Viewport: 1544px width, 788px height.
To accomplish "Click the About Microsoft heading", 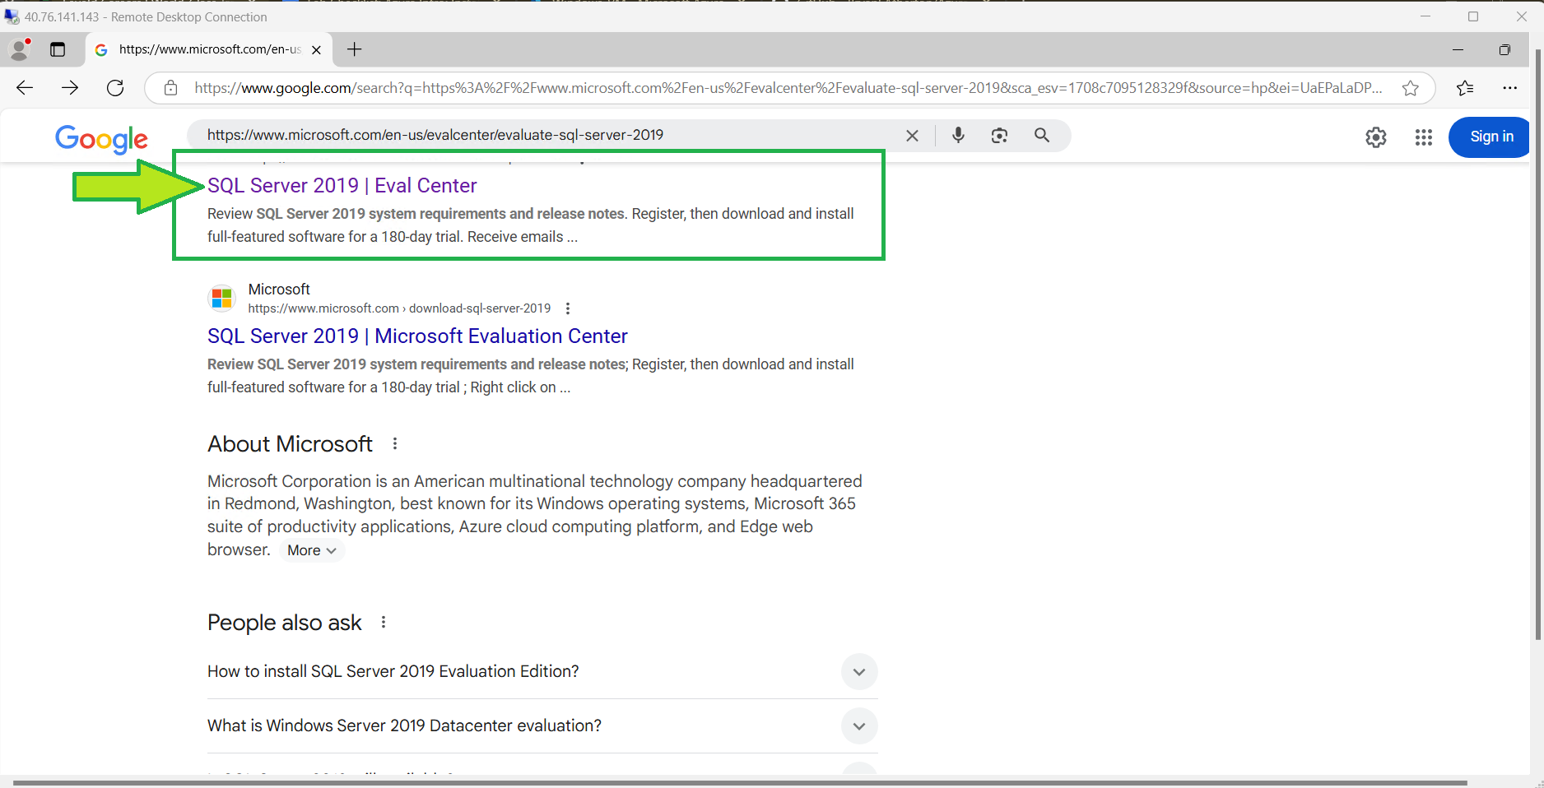I will pos(290,444).
